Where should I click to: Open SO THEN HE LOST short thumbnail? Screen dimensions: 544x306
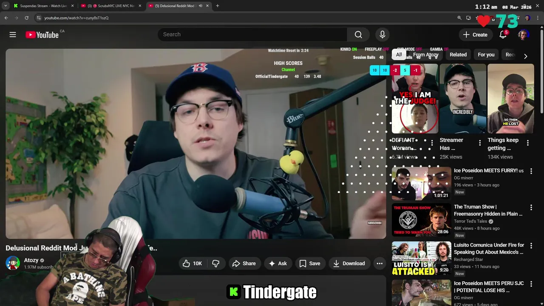click(x=511, y=99)
